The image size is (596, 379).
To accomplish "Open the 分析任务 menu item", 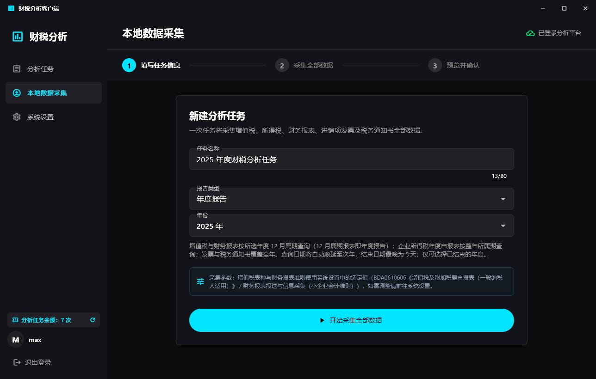I will click(x=54, y=69).
